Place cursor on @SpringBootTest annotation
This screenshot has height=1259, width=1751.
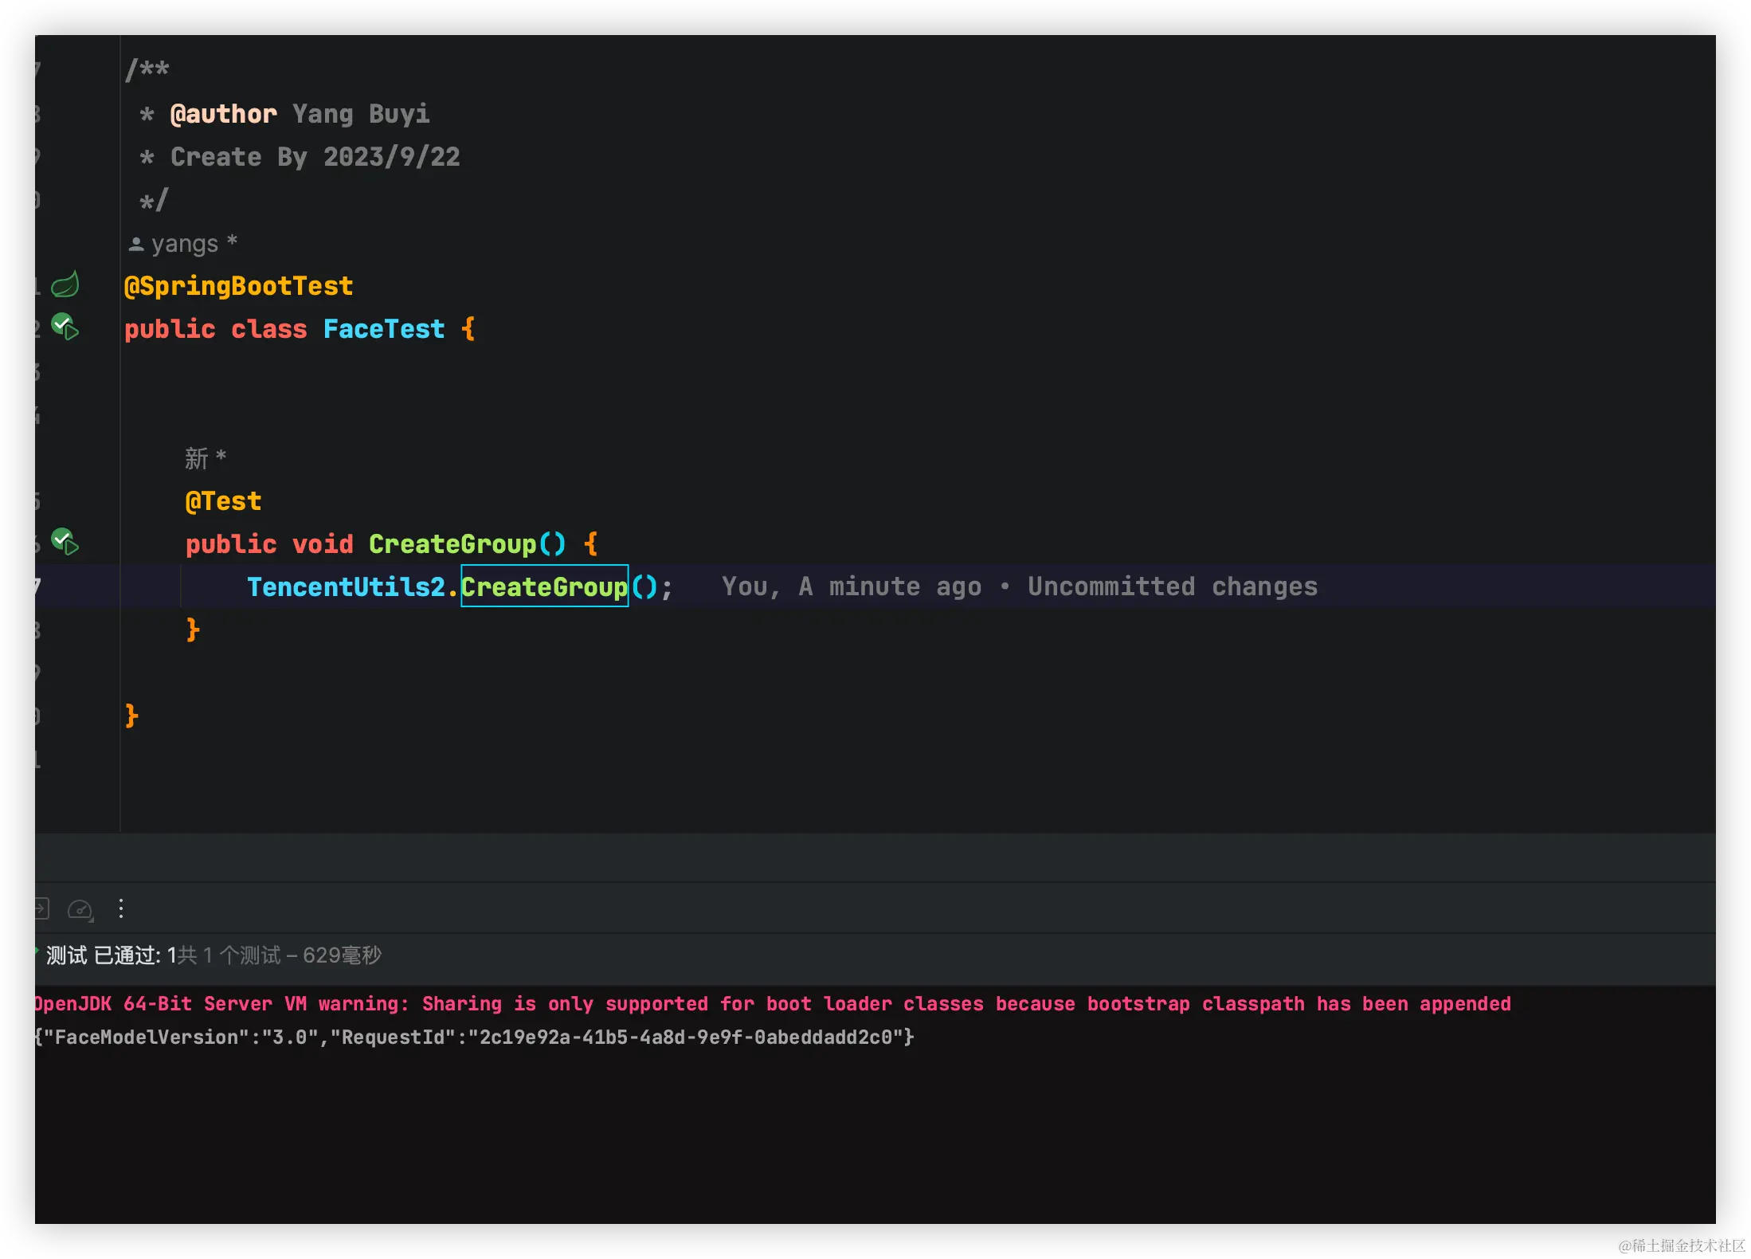pos(238,286)
